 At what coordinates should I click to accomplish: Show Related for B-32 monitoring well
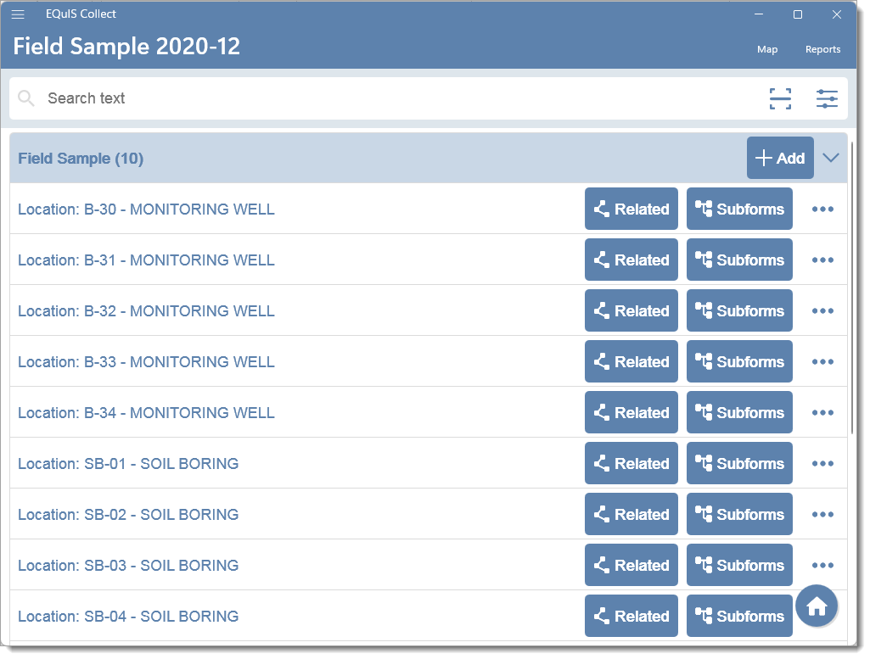tap(631, 311)
